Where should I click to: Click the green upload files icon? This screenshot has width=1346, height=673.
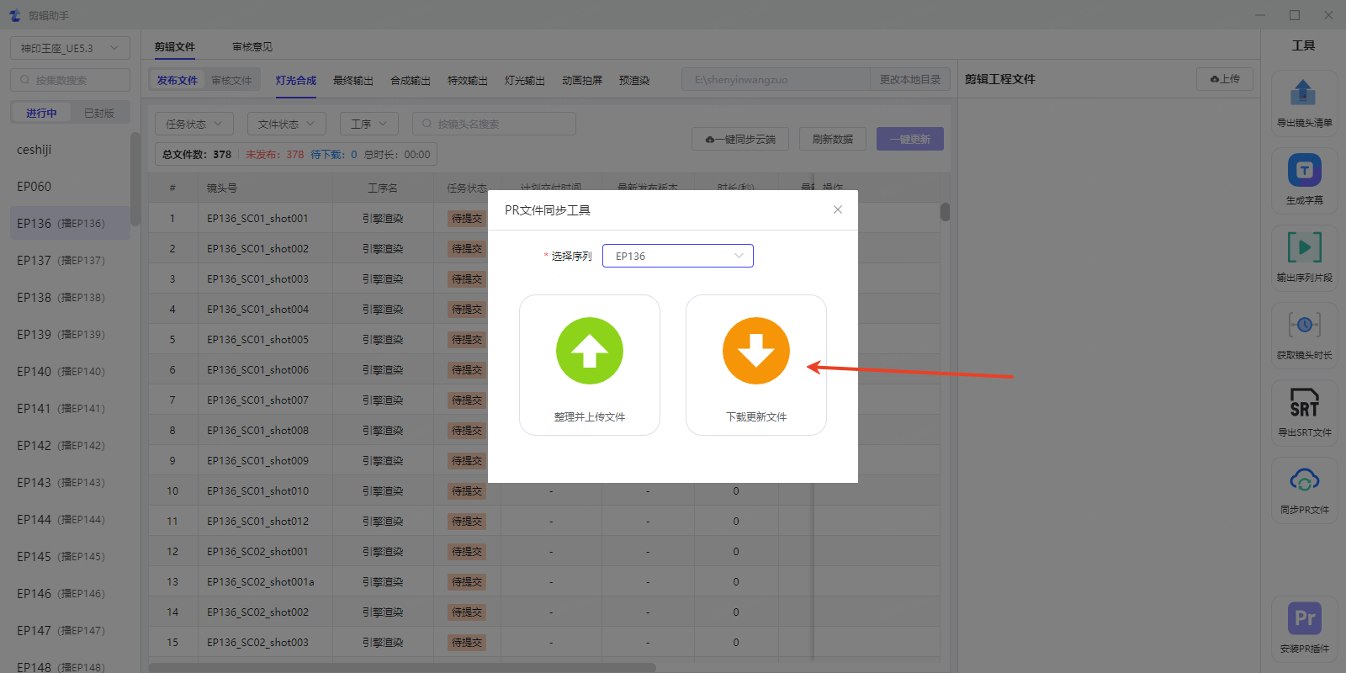tap(589, 351)
